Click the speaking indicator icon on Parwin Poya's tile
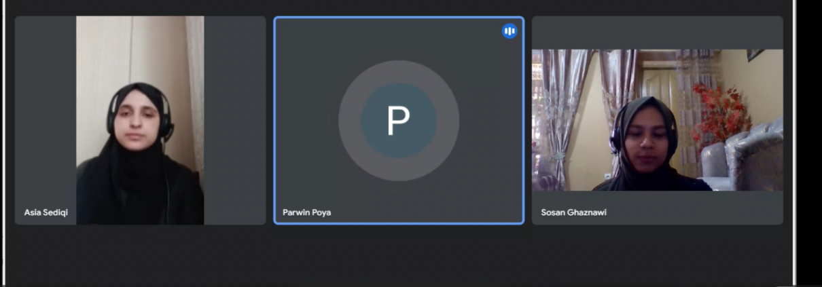This screenshot has height=287, width=822. click(510, 31)
